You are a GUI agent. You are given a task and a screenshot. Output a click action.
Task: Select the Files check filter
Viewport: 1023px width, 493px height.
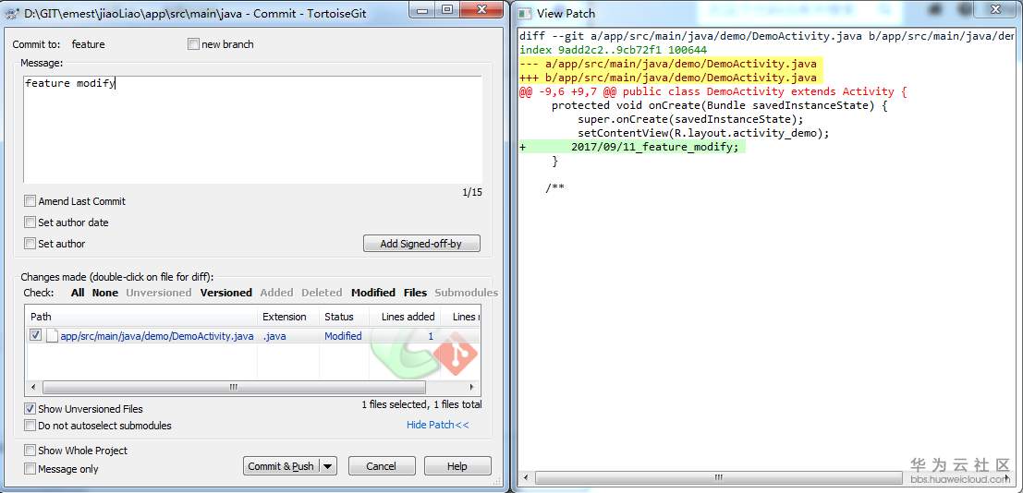coord(415,293)
